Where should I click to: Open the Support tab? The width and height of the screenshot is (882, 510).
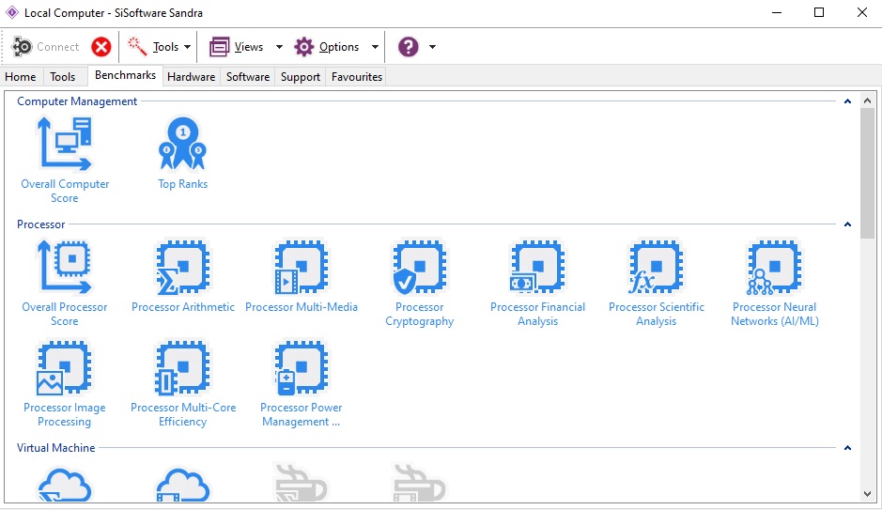301,76
